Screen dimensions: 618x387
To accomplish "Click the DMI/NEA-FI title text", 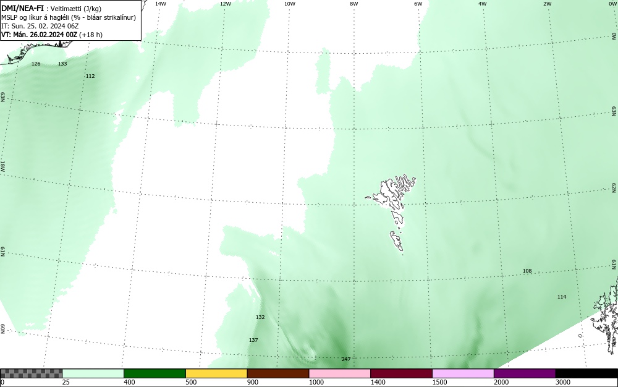I will point(22,9).
